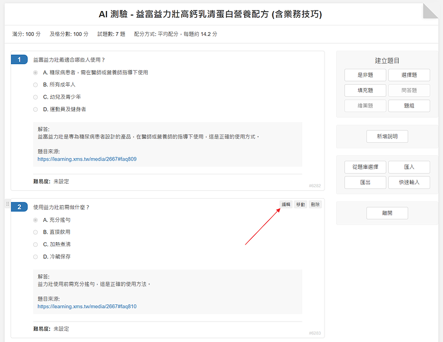The image size is (443, 342).
Task: Create a 是非題 true/false question
Action: pos(365,75)
